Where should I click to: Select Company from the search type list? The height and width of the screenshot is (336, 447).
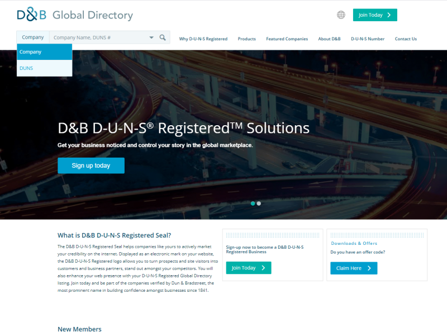tap(45, 52)
